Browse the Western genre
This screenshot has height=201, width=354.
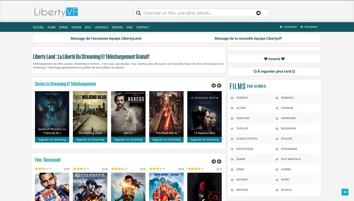point(242,190)
